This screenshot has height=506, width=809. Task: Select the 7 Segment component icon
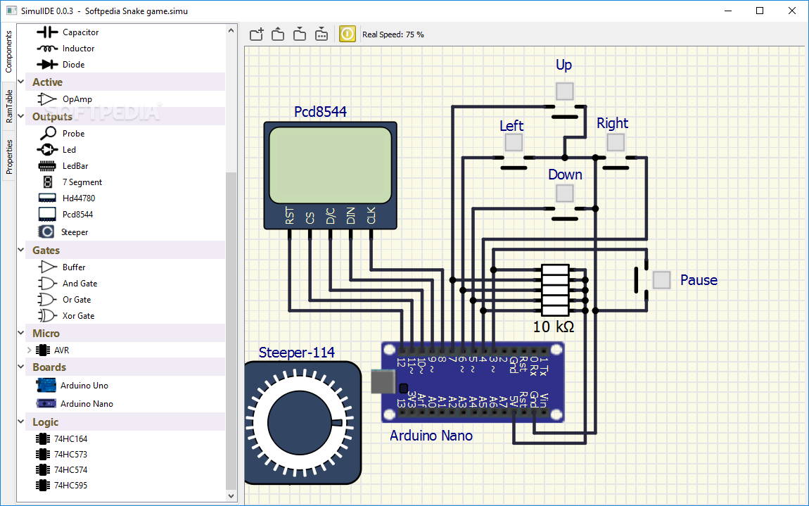[x=47, y=182]
